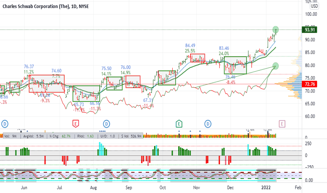Click the 83.46 swing high annotation
The width and height of the screenshot is (327, 193).
[224, 48]
